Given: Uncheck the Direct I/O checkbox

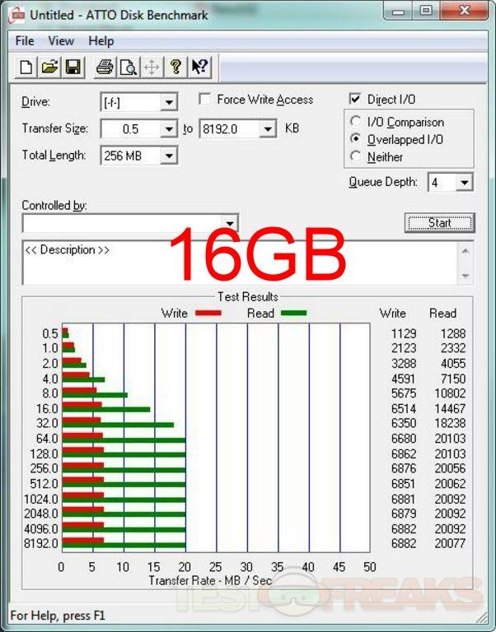Looking at the screenshot, I should [355, 100].
